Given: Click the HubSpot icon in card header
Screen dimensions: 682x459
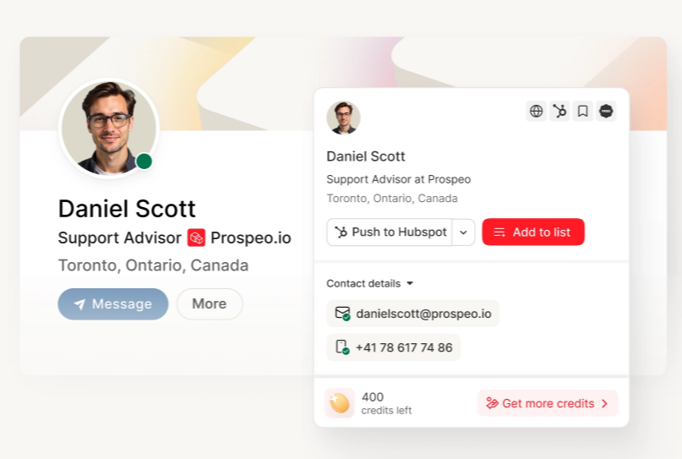Looking at the screenshot, I should (559, 112).
